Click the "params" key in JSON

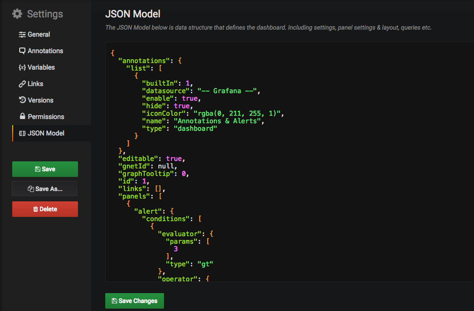(181, 242)
